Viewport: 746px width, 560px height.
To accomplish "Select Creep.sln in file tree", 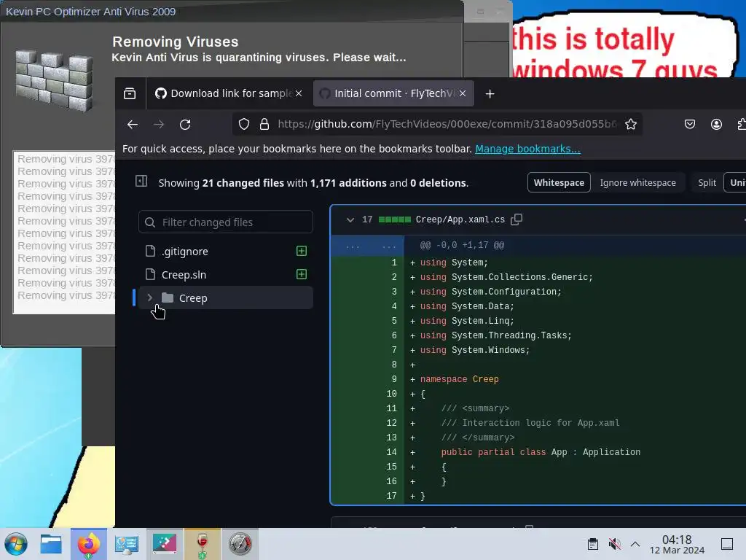I will pyautogui.click(x=226, y=275).
